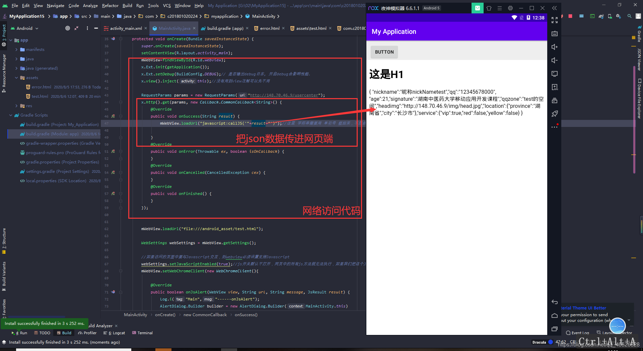Fold onCreate method at line 35
Viewport: 643px width, 351px height.
121,39
